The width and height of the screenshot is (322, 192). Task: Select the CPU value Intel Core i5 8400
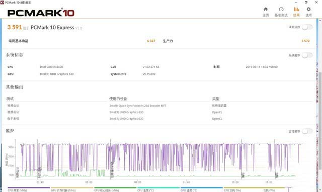point(51,67)
